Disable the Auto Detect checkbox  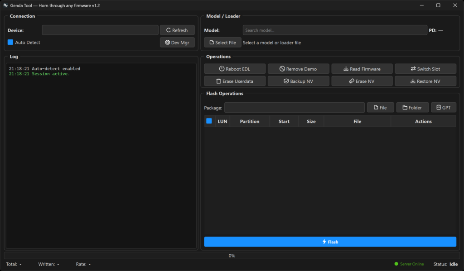tap(10, 43)
